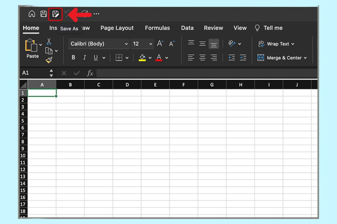
Task: Switch to the Home tab
Action: pos(31,28)
